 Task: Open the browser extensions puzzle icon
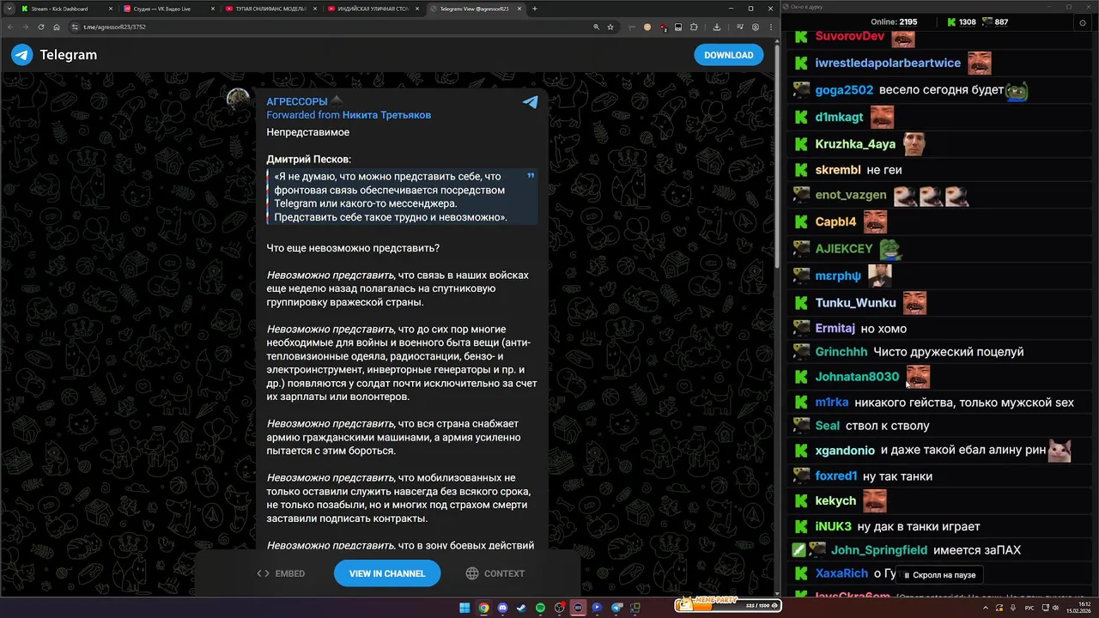tap(694, 27)
